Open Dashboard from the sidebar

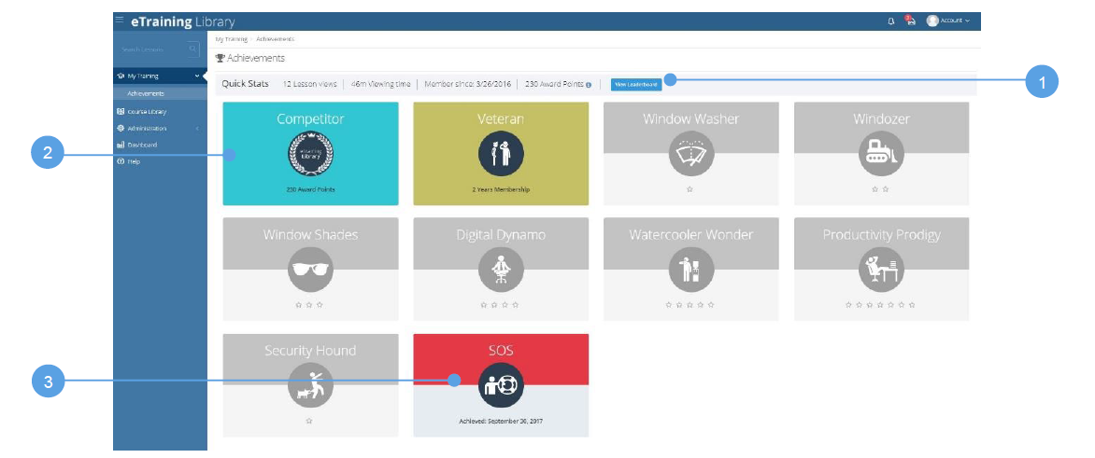click(141, 145)
